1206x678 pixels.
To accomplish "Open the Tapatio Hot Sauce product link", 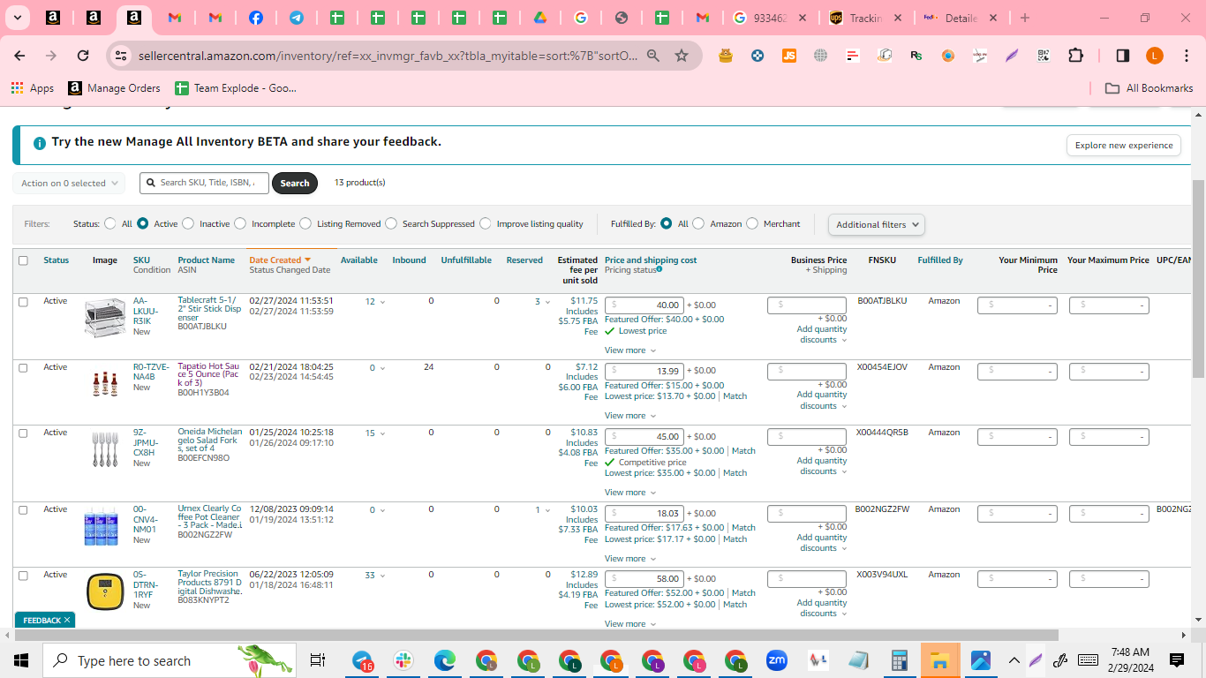I will point(208,374).
